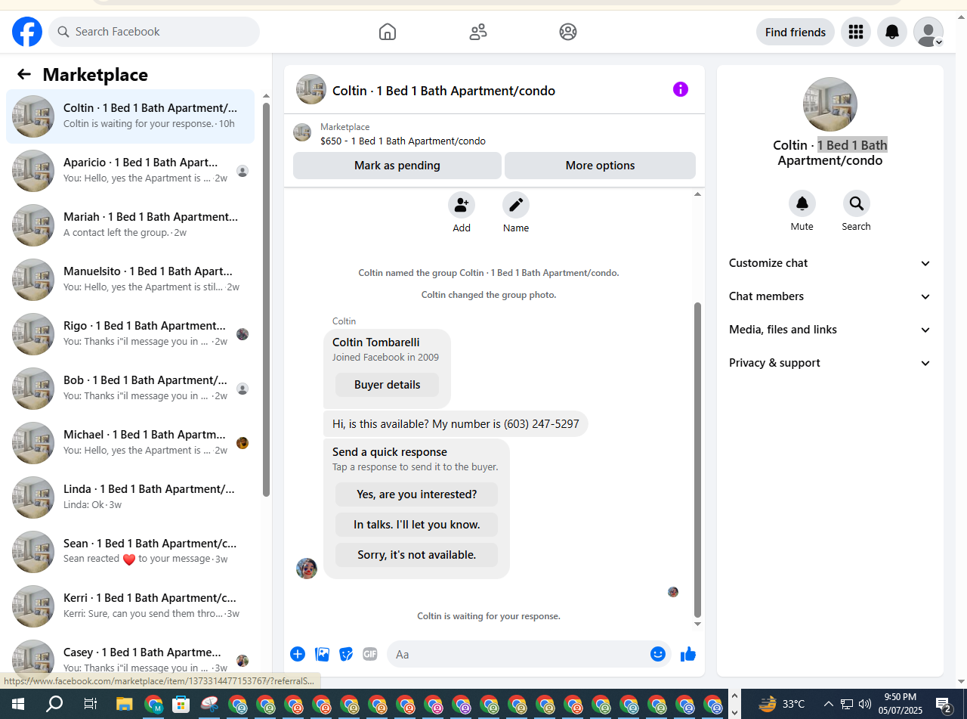
Task: Open the emoji picker in message box
Action: (658, 654)
